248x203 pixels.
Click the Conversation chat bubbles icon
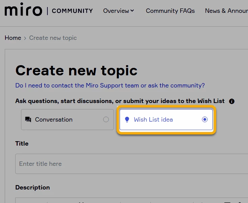(28, 120)
